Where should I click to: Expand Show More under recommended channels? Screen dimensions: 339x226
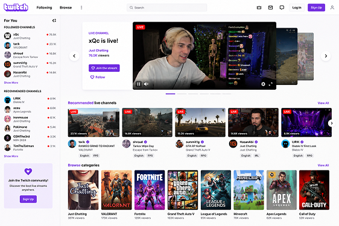pyautogui.click(x=11, y=156)
